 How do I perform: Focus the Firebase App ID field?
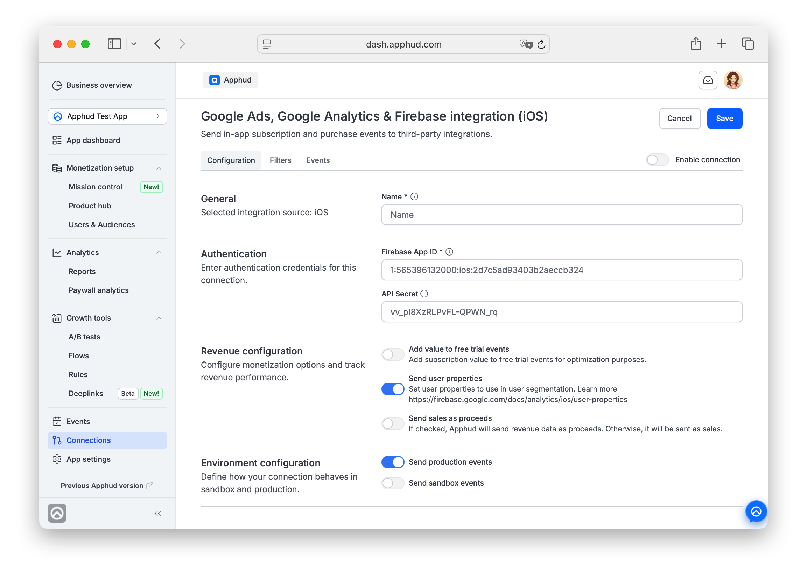point(561,270)
